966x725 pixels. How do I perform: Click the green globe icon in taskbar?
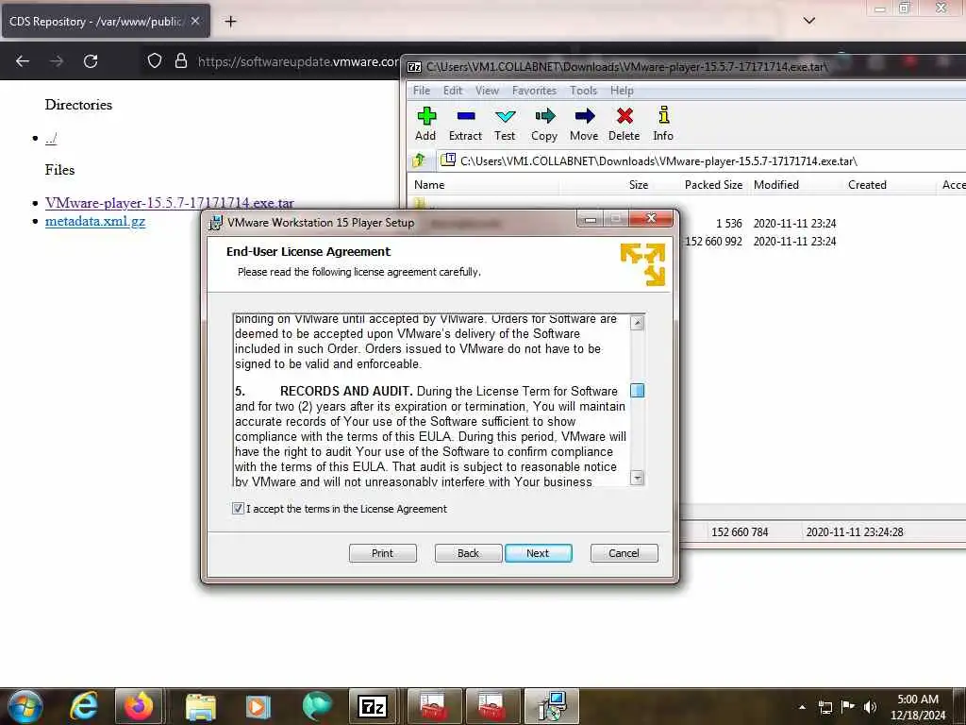317,706
